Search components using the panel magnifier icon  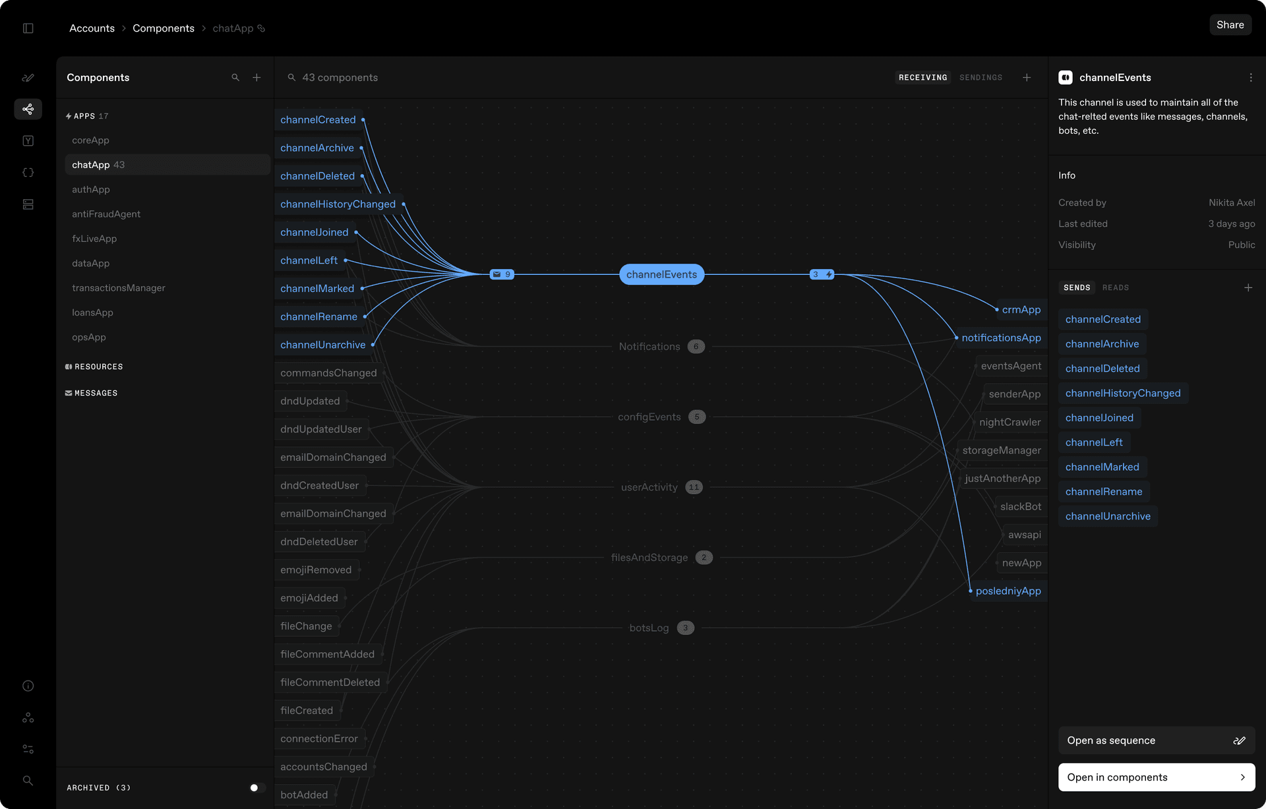point(235,77)
